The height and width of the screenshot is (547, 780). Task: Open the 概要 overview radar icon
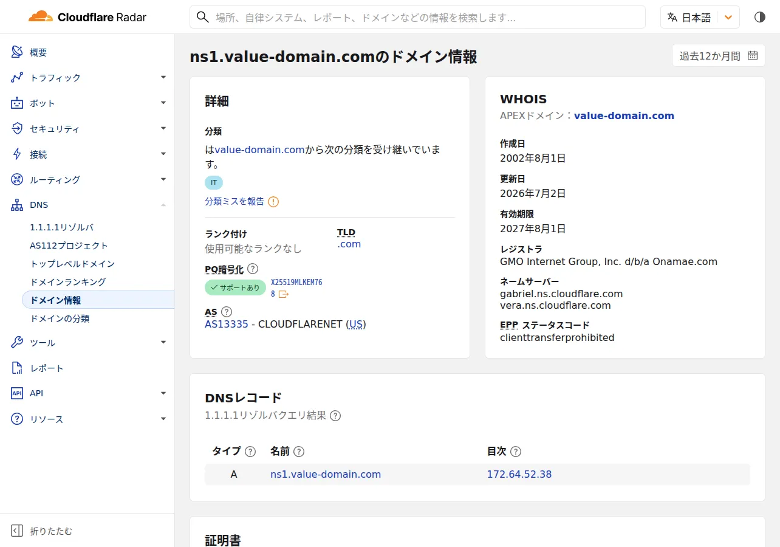coord(17,52)
